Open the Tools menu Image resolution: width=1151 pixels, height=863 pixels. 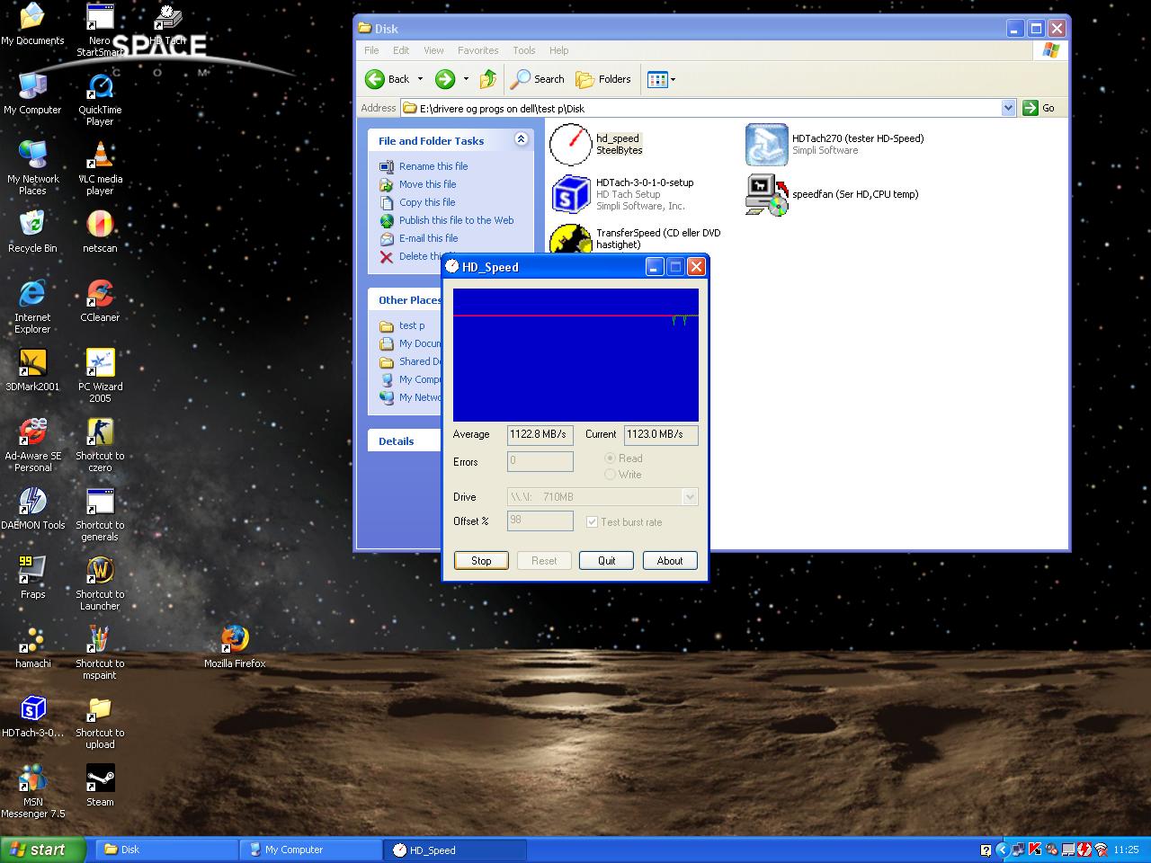(x=523, y=50)
